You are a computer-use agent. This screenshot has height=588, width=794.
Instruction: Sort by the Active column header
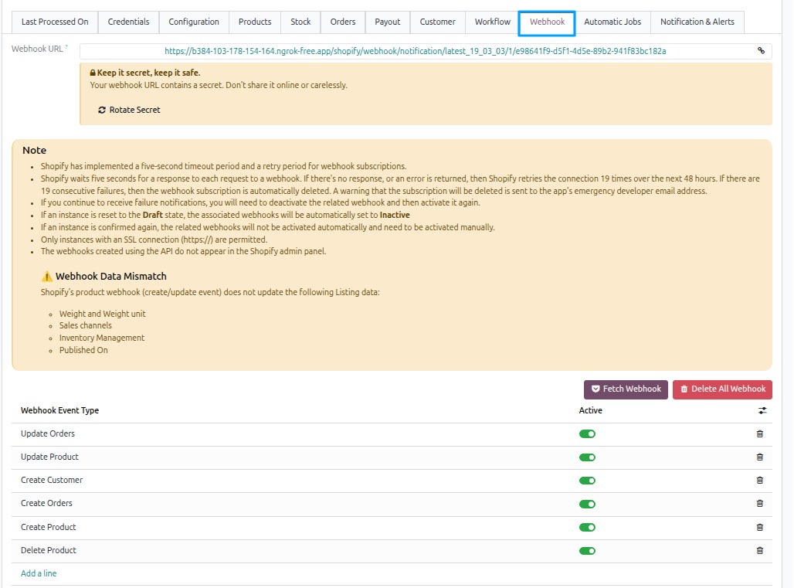(x=590, y=411)
